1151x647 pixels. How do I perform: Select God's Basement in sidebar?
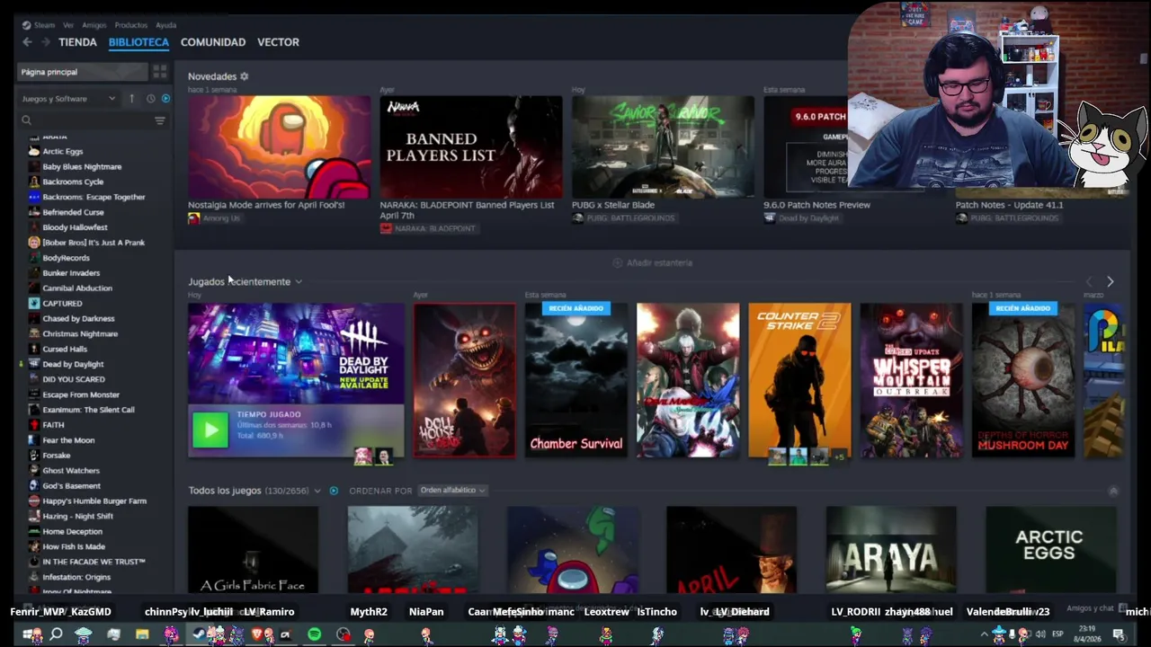(x=71, y=486)
